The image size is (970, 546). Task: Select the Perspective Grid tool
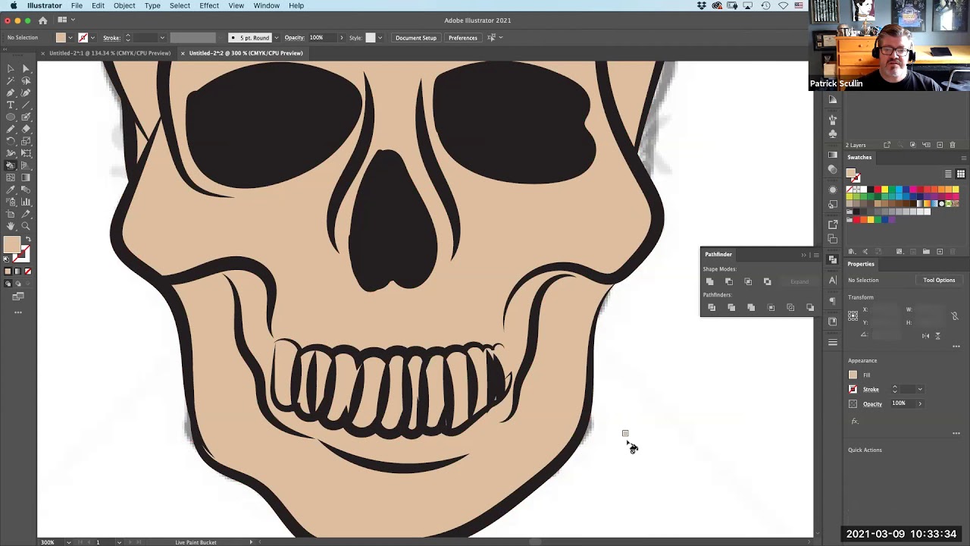[x=26, y=165]
